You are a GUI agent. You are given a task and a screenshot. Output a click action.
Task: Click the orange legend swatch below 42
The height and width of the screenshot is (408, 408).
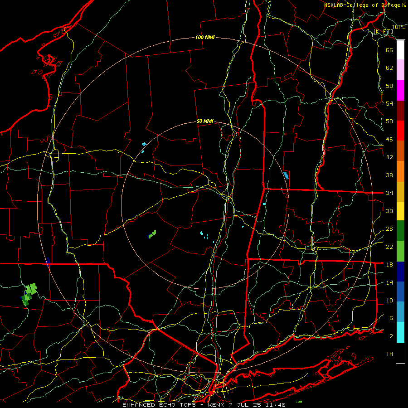[400, 171]
